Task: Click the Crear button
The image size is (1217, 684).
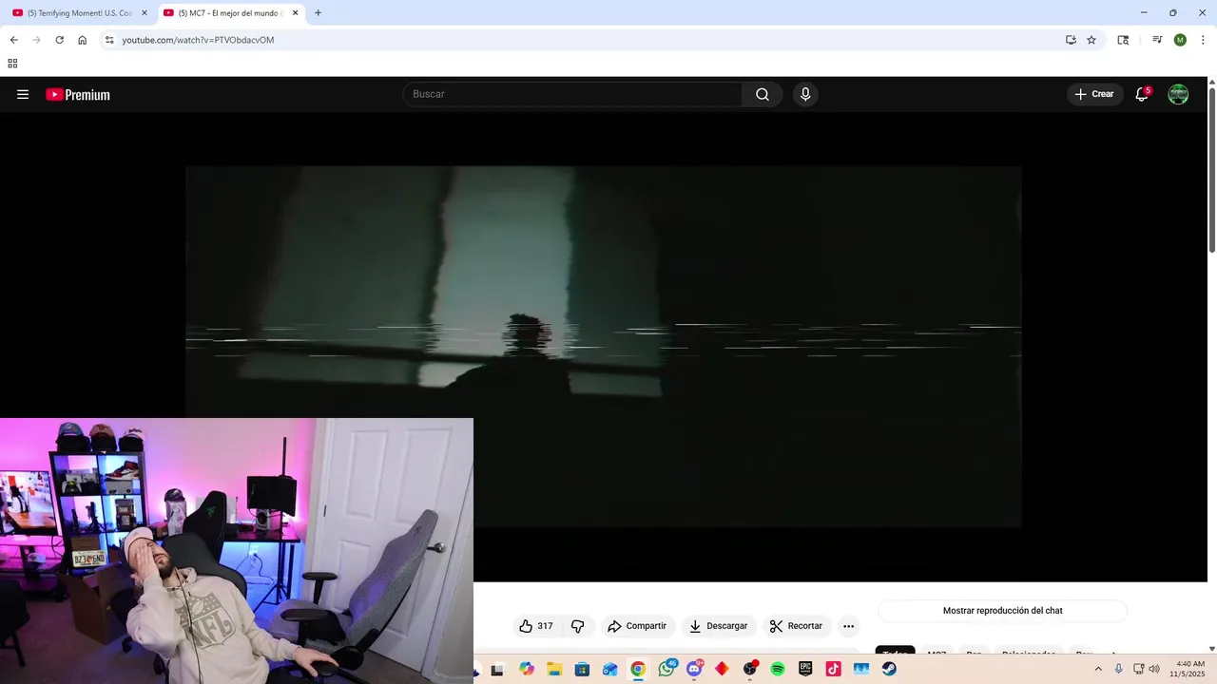Action: pyautogui.click(x=1094, y=94)
